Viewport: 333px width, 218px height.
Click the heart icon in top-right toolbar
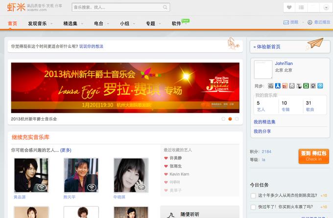click(x=289, y=7)
